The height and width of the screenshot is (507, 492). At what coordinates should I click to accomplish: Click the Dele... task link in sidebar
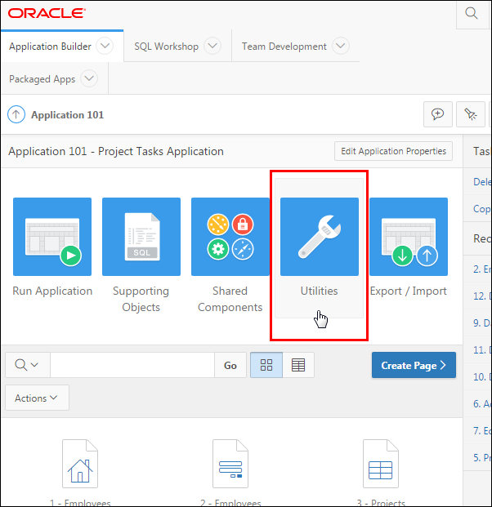point(482,182)
